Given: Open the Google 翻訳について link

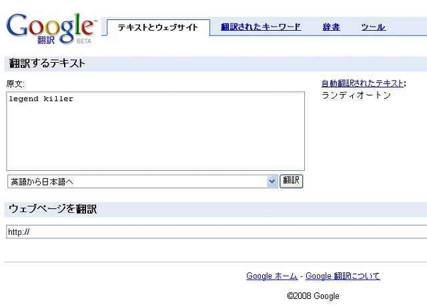Looking at the screenshot, I should point(343,276).
